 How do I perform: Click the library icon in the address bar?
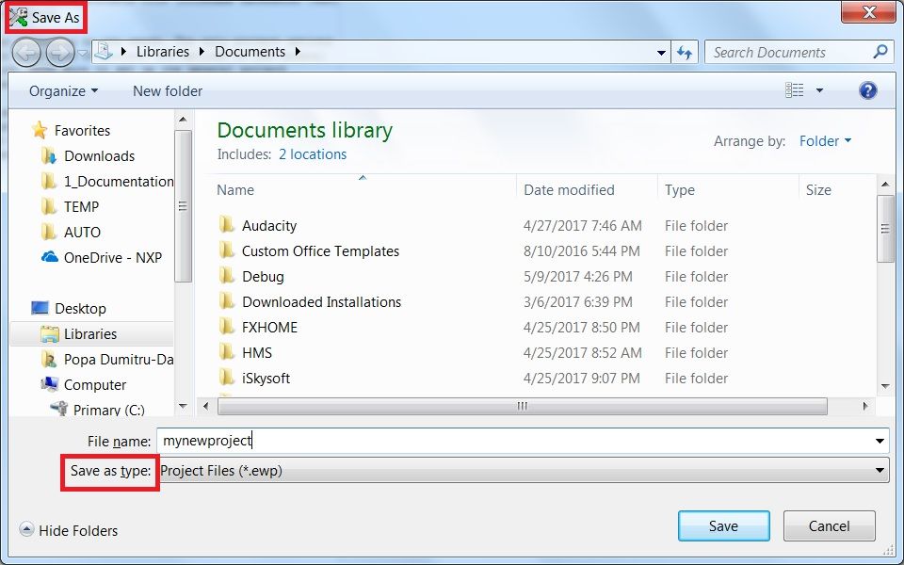click(x=104, y=51)
